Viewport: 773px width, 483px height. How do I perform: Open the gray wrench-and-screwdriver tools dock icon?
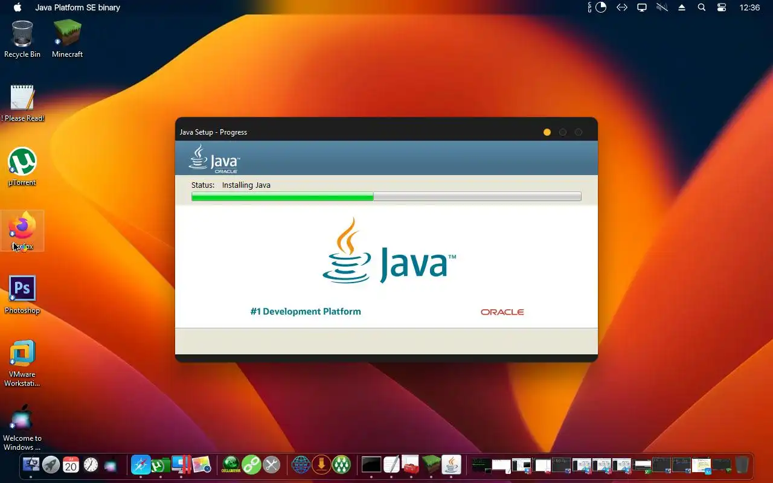[272, 464]
